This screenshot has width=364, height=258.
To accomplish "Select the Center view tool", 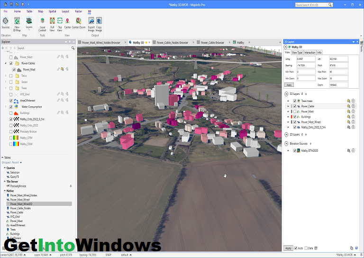I will pos(68,23).
